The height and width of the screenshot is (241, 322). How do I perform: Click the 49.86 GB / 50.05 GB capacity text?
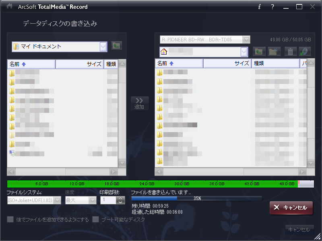[290, 39]
